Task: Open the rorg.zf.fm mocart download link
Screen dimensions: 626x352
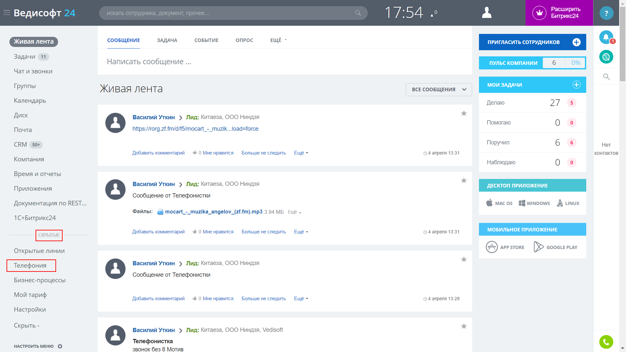Action: pyautogui.click(x=195, y=129)
